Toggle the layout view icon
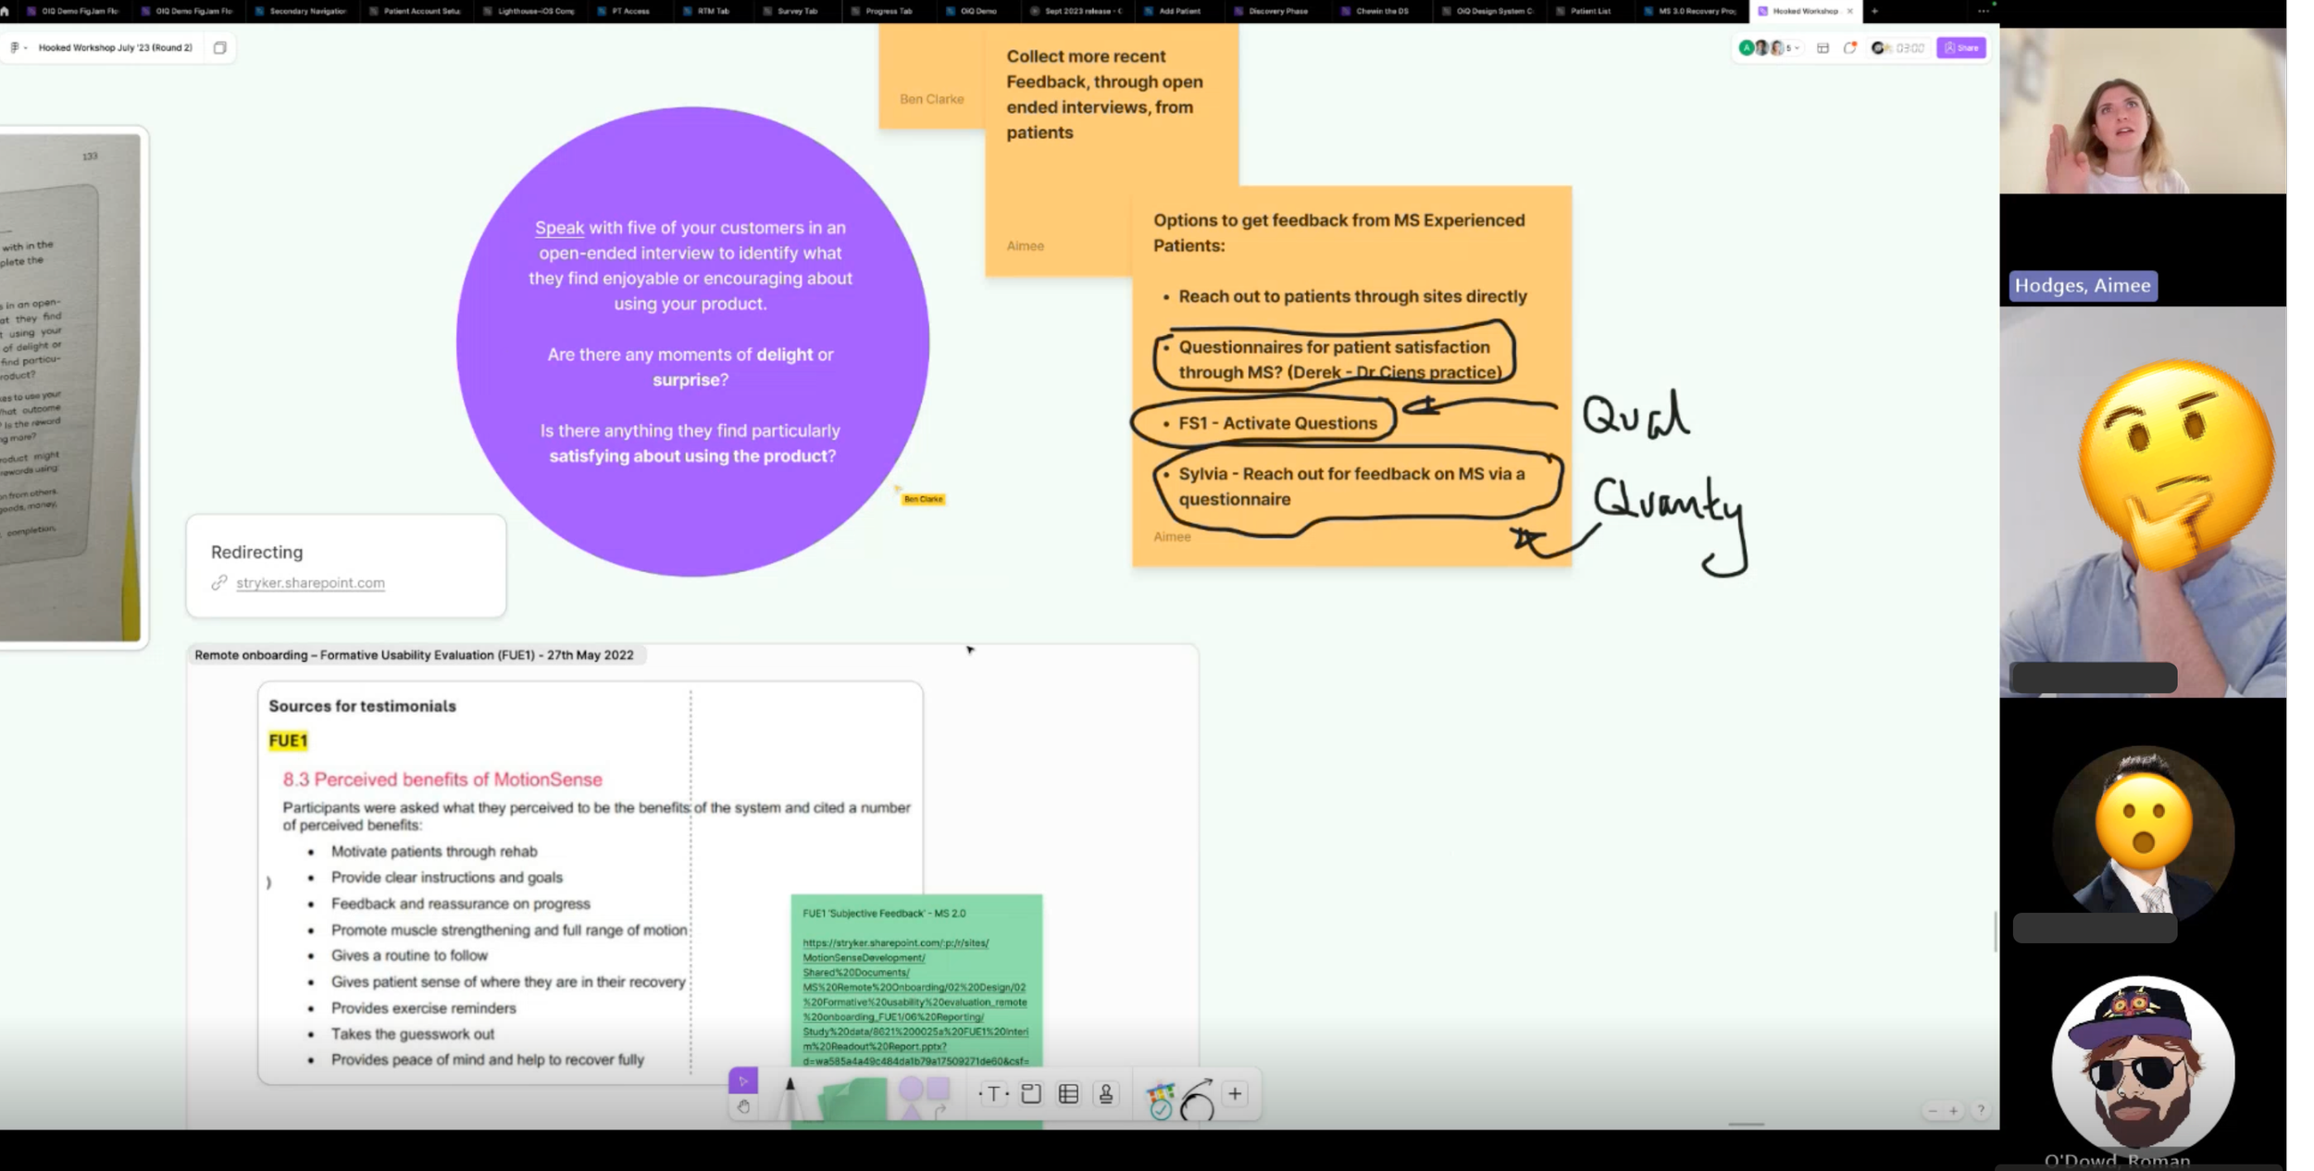2314x1171 pixels. [1823, 48]
